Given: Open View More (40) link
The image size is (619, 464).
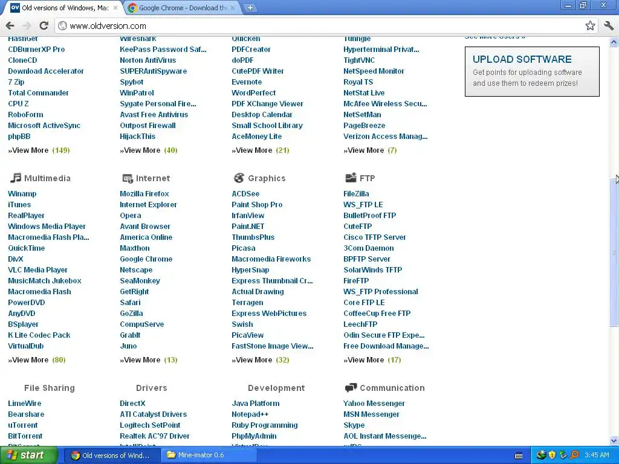Looking at the screenshot, I should [x=149, y=150].
